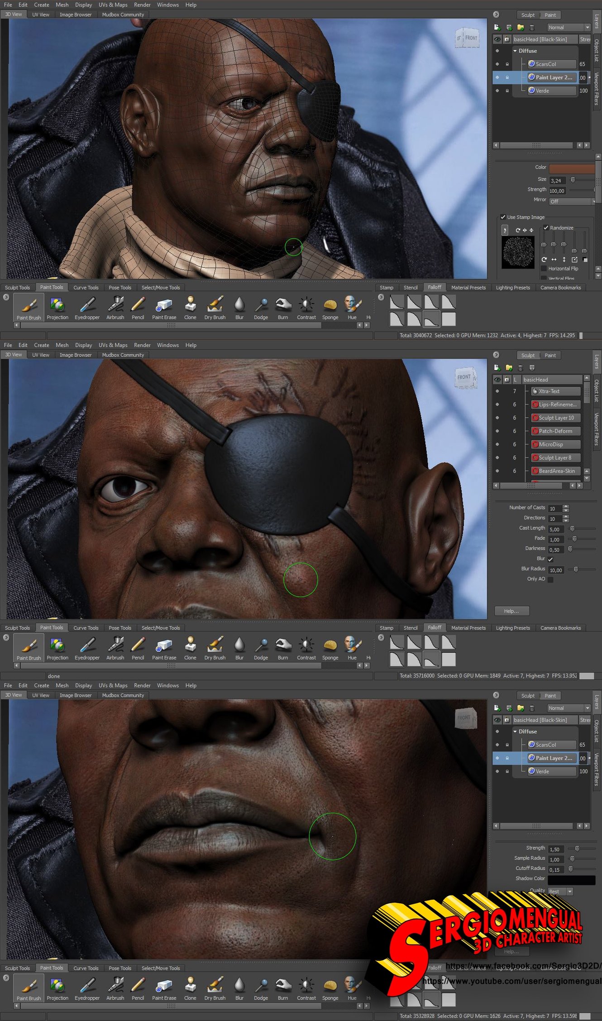Screen dimensions: 602x1021
Task: Choose Hue tool in top window
Action: [x=352, y=307]
